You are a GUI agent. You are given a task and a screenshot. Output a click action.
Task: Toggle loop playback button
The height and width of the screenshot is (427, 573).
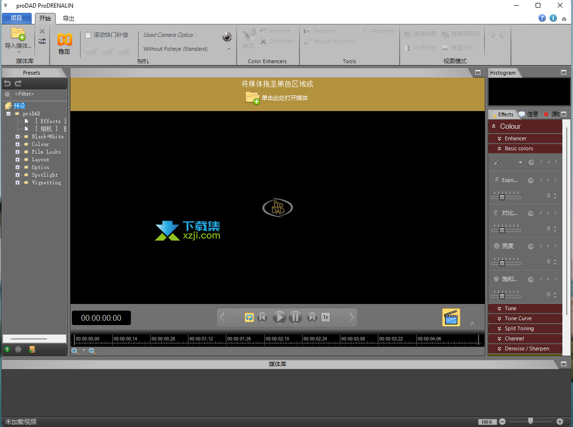pyautogui.click(x=249, y=317)
